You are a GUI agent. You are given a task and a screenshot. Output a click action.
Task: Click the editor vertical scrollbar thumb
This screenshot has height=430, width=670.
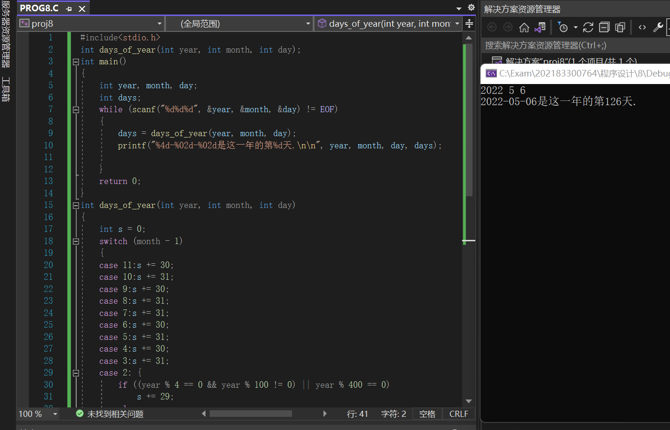469,120
